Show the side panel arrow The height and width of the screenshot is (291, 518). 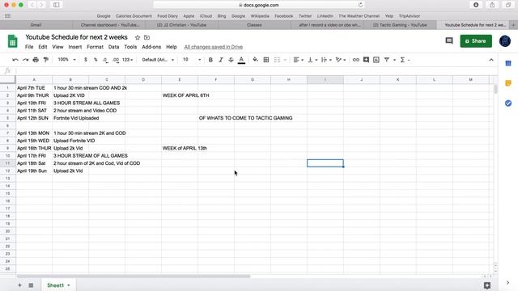507,283
